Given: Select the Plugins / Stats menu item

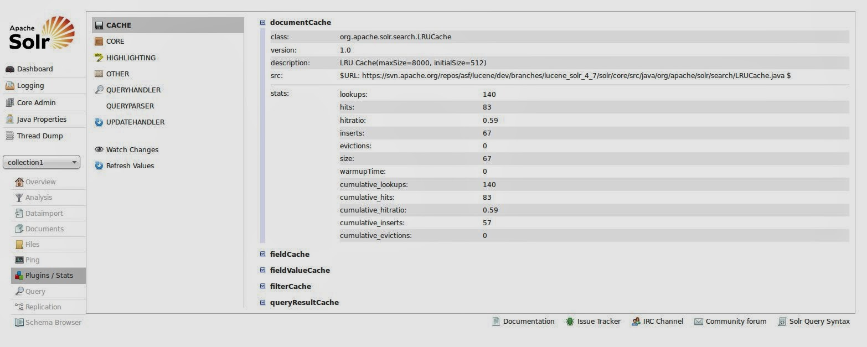Looking at the screenshot, I should click(x=48, y=276).
